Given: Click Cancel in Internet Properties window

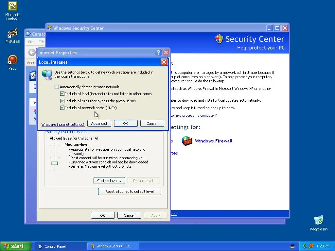Looking at the screenshot, I should pyautogui.click(x=129, y=215).
